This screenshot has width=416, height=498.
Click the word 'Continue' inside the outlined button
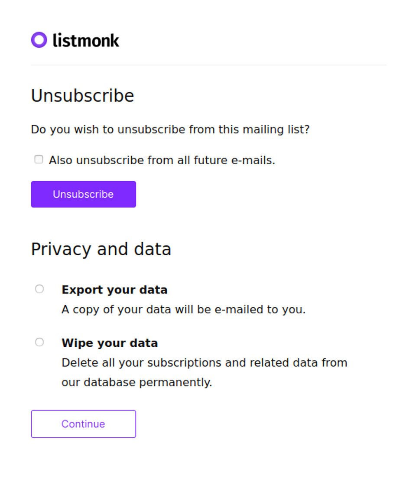83,424
